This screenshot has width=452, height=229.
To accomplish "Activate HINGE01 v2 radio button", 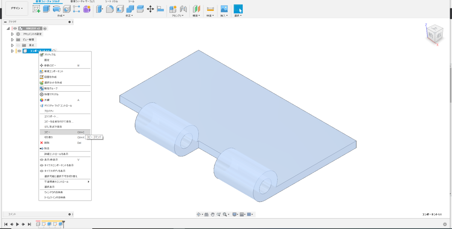I will [x=45, y=28].
